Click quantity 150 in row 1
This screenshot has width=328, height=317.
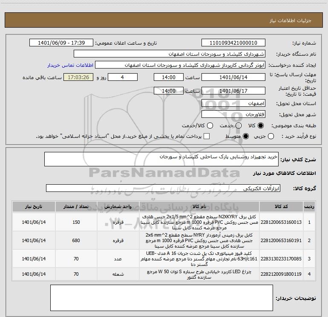[x=76, y=222]
